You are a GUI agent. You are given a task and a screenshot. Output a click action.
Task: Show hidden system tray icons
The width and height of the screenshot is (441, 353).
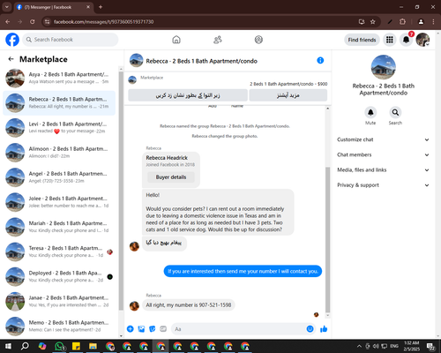(x=359, y=346)
